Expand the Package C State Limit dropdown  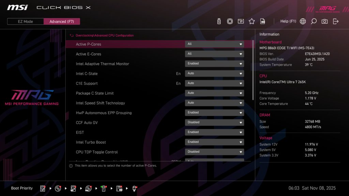pyautogui.click(x=214, y=93)
